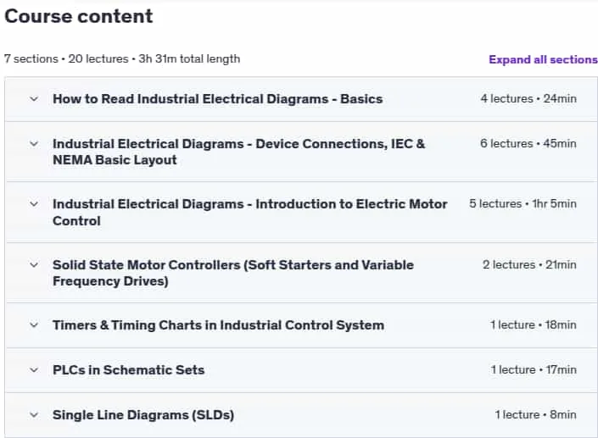Image resolution: width=598 pixels, height=438 pixels.
Task: Toggle chevron for Introduction to Electric Motor Control
Action: pyautogui.click(x=34, y=204)
